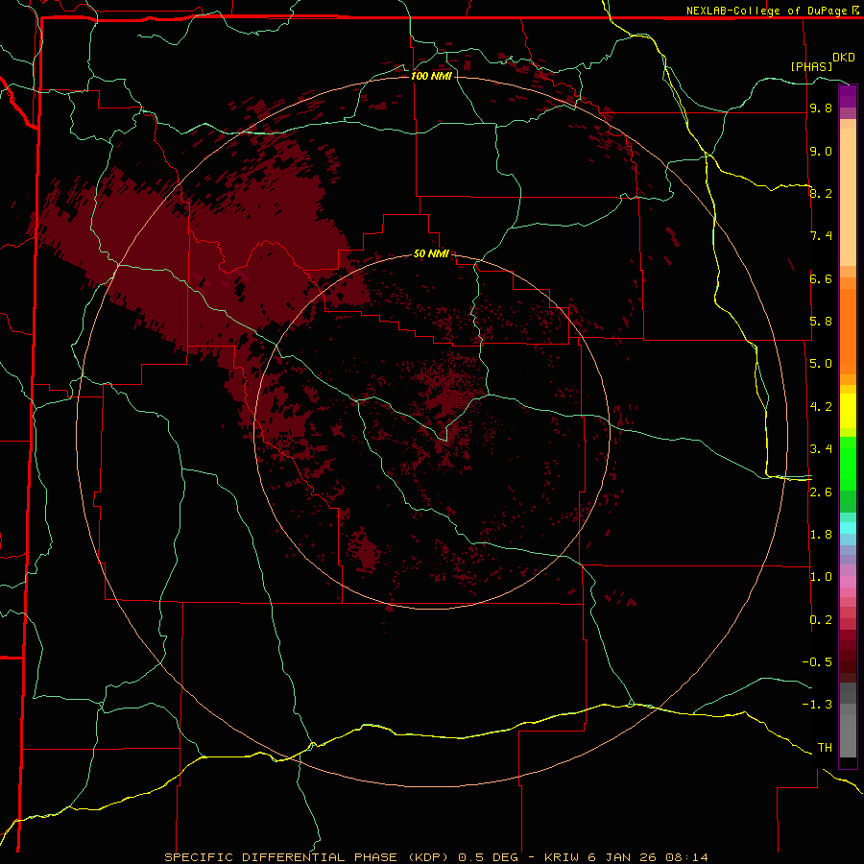Click the 3.4 value on color scale

(821, 449)
